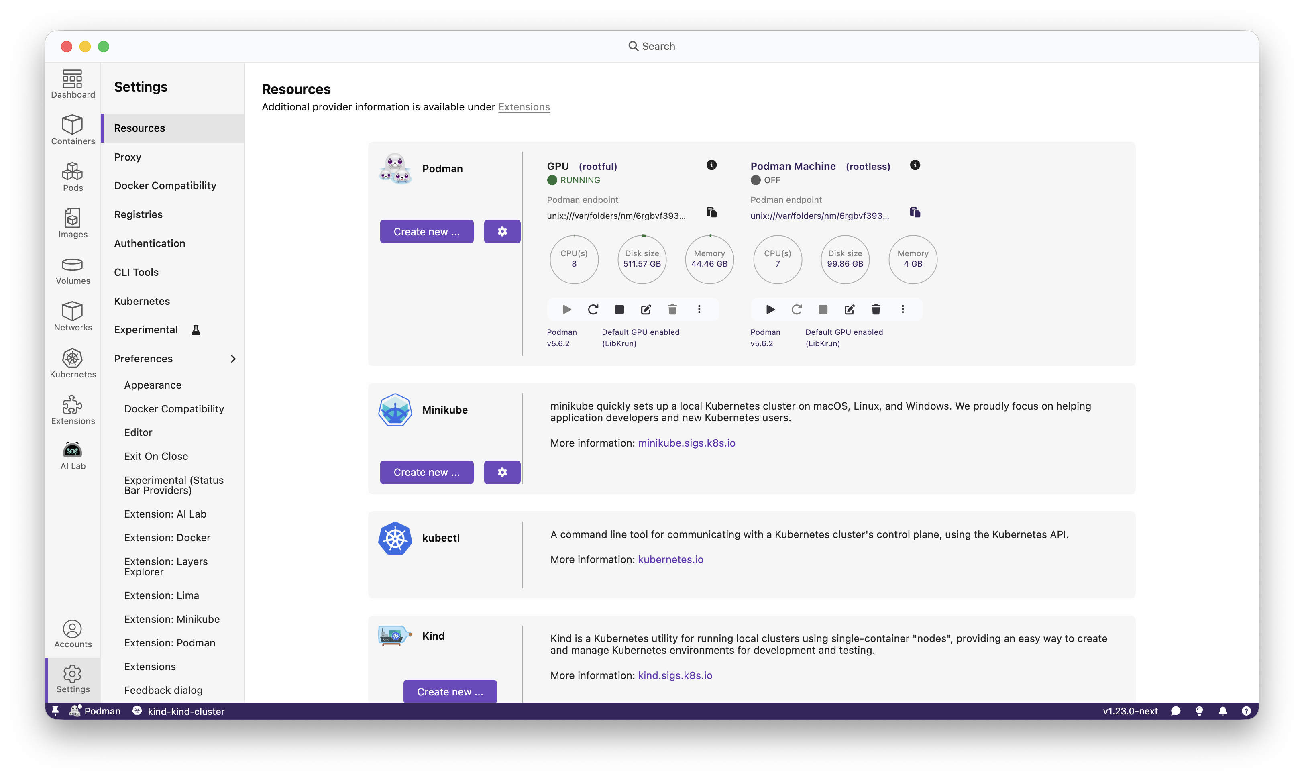Open Experimental settings page

146,330
